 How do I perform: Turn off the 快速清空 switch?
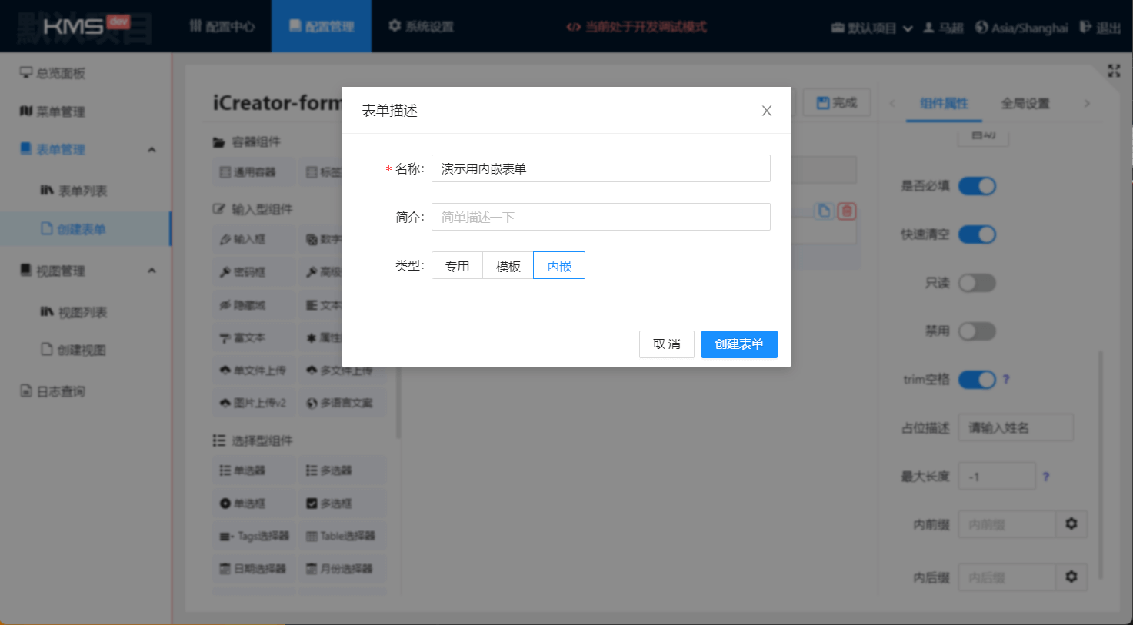[977, 234]
